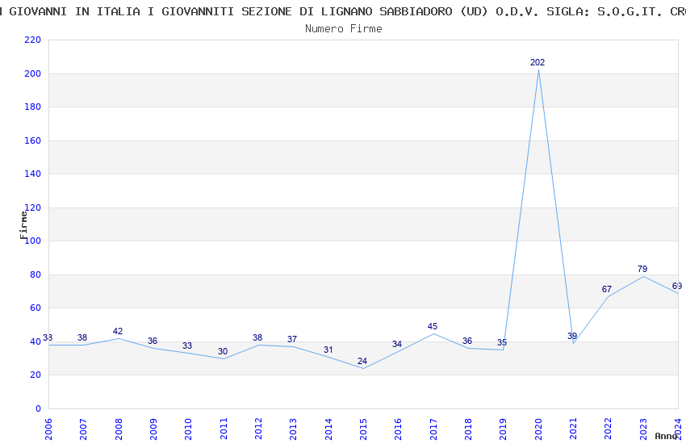Click the 67 data point label
This screenshot has height=444, width=686.
point(607,289)
